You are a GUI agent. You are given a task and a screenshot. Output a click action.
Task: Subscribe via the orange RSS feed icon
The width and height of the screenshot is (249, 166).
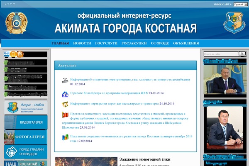click(x=20, y=54)
